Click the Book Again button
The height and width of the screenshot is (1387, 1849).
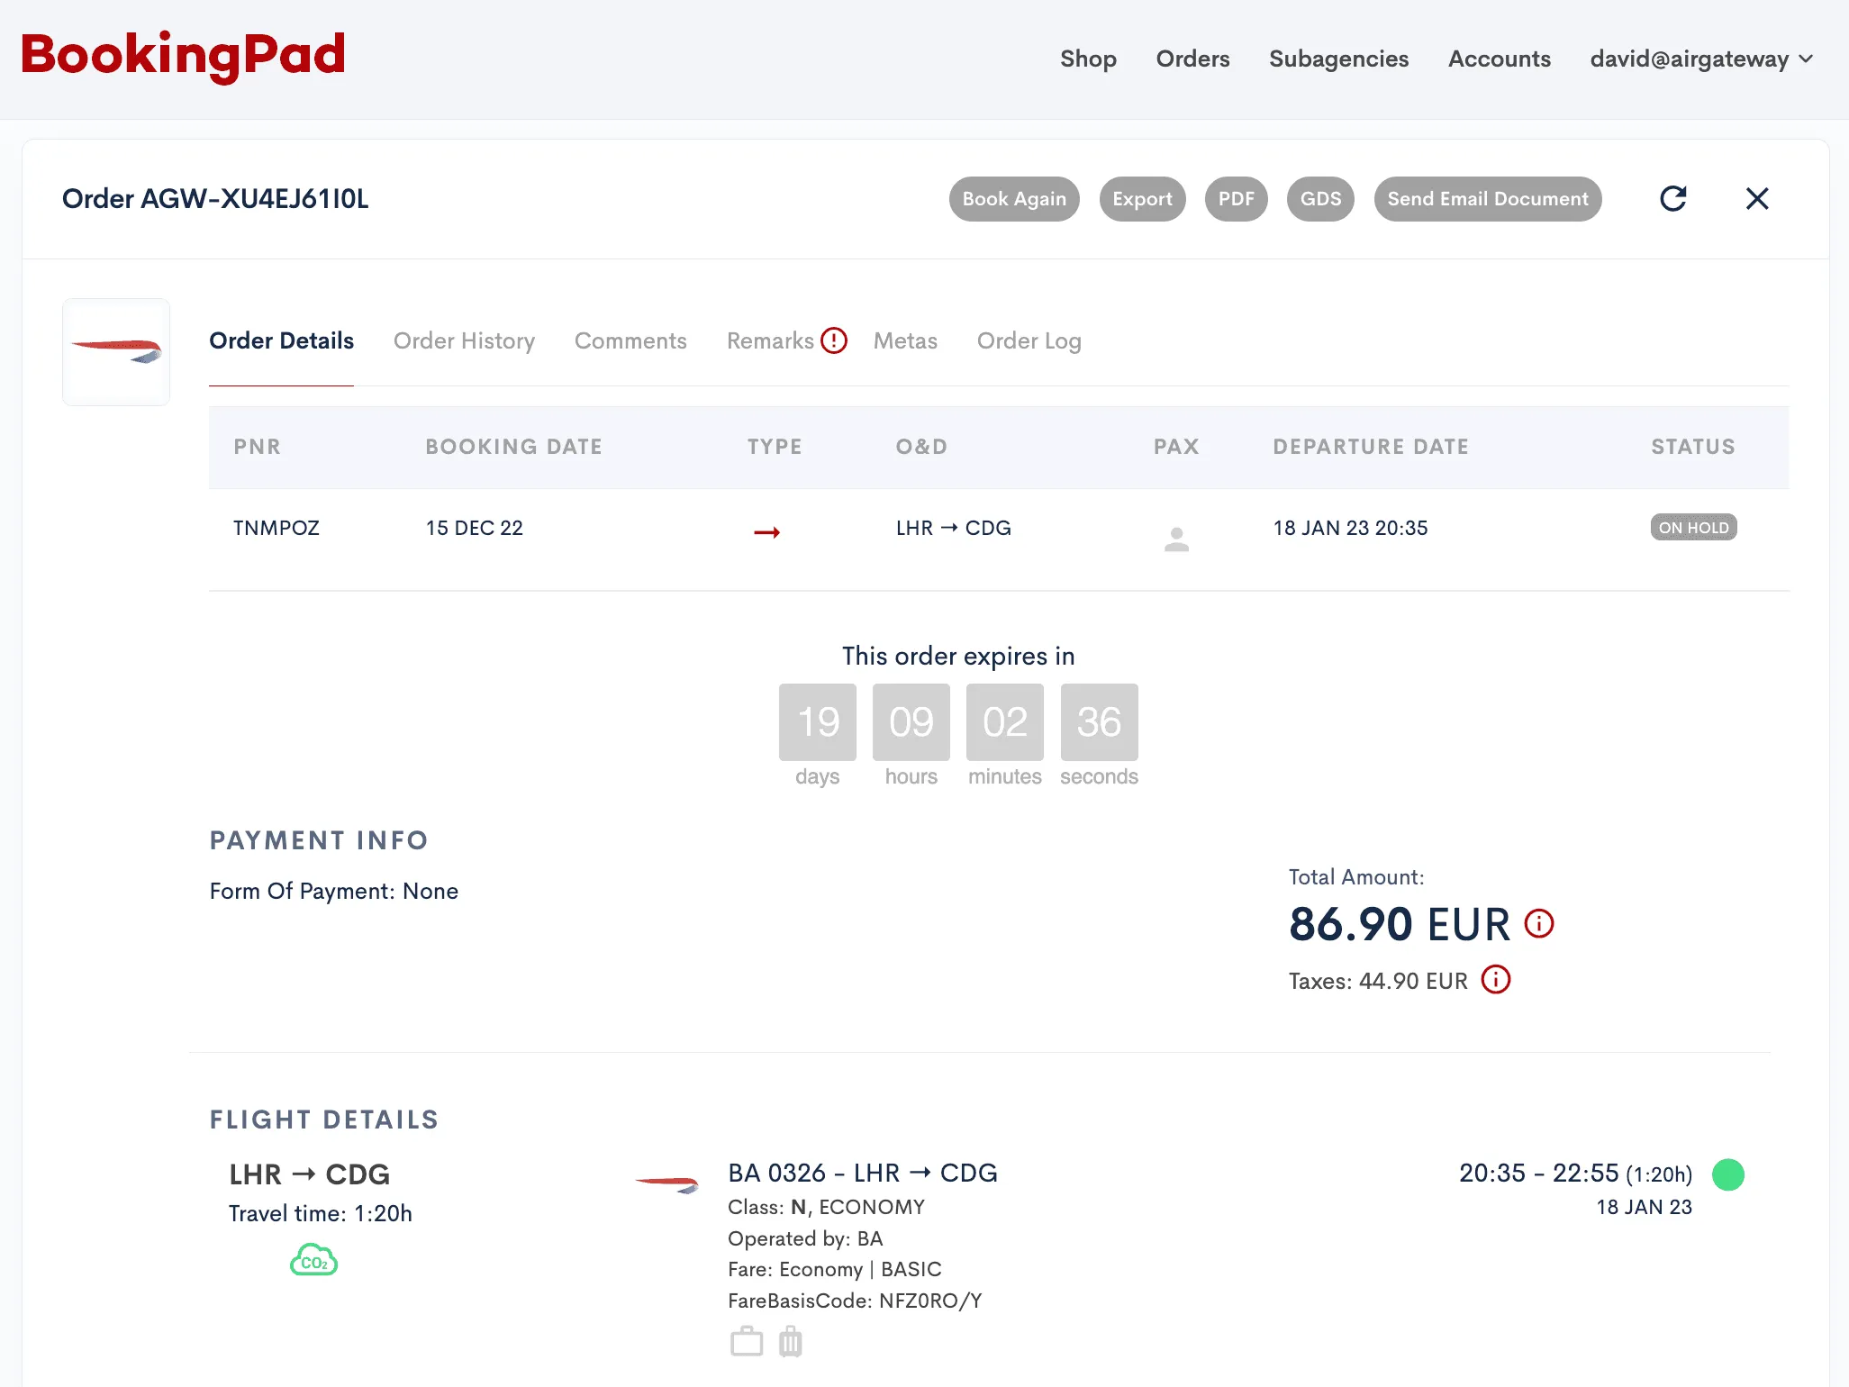tap(1013, 198)
